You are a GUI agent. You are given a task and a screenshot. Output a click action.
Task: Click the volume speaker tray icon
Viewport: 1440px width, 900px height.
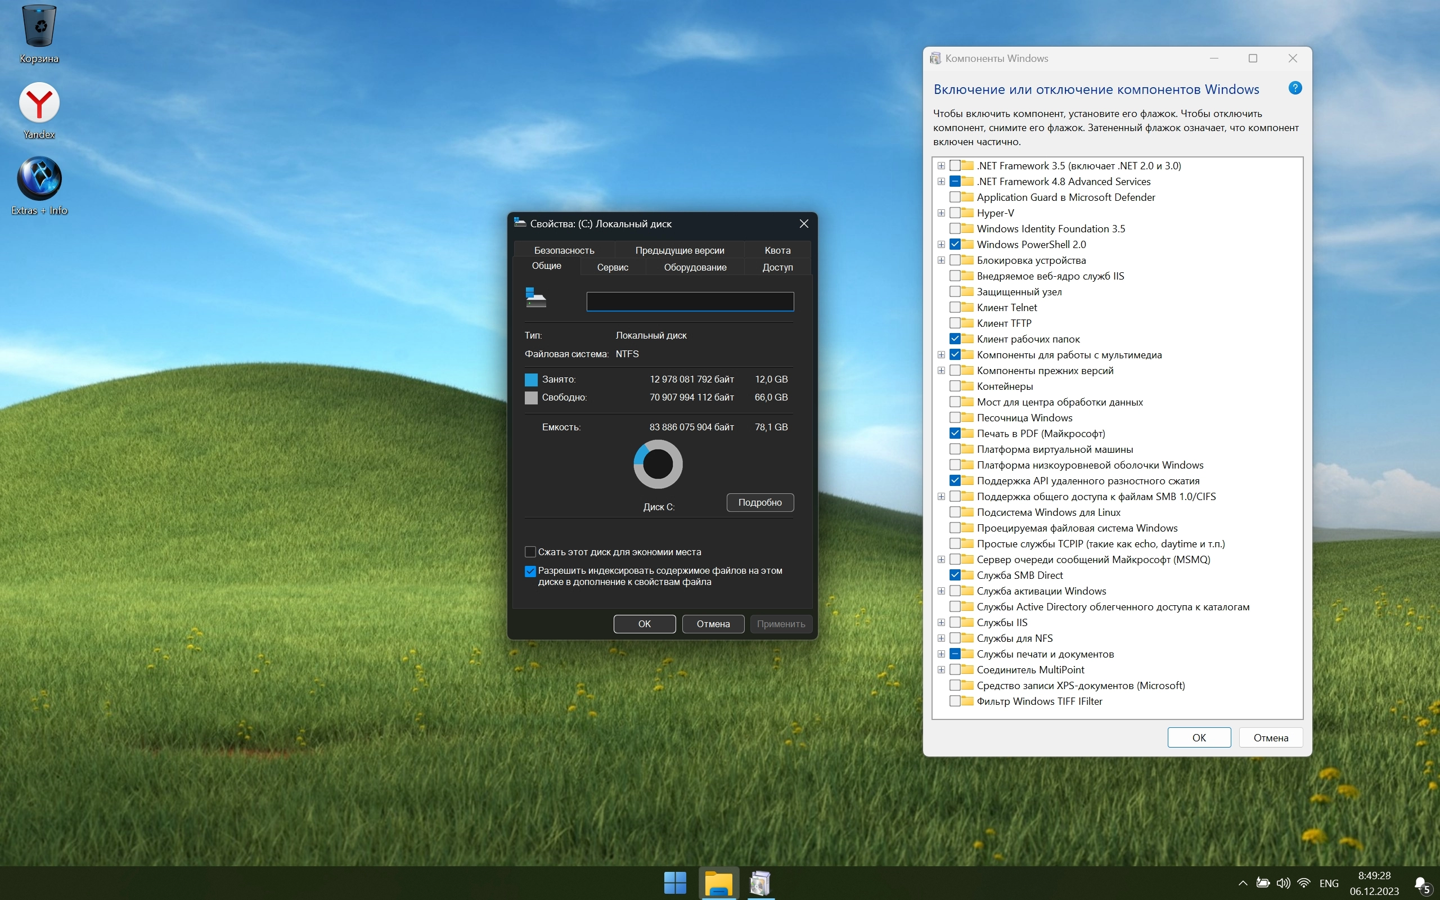[1283, 883]
